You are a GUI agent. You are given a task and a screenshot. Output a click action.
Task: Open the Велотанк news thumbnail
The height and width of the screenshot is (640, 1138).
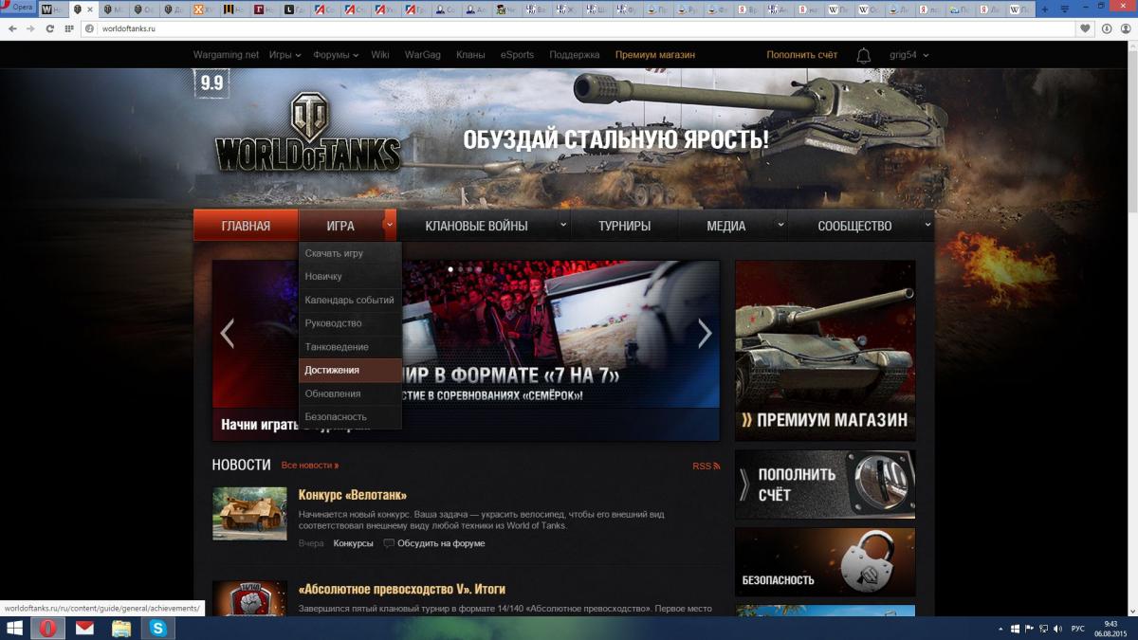249,514
